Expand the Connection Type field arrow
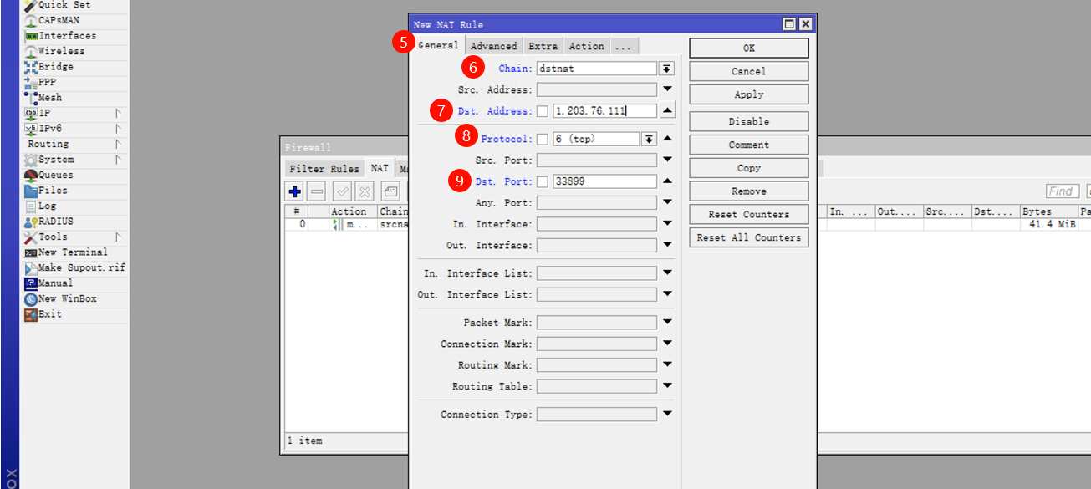 tap(667, 415)
